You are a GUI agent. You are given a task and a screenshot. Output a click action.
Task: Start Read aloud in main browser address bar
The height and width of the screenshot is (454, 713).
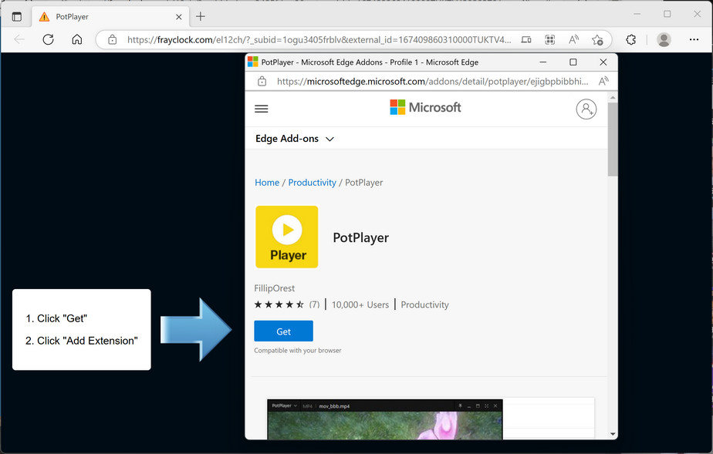pyautogui.click(x=574, y=39)
